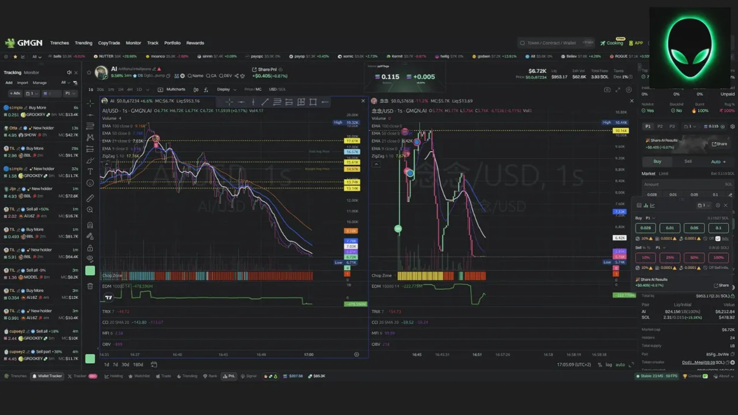
Task: Focus the Token / Contract / Wallet search field
Action: coord(556,43)
